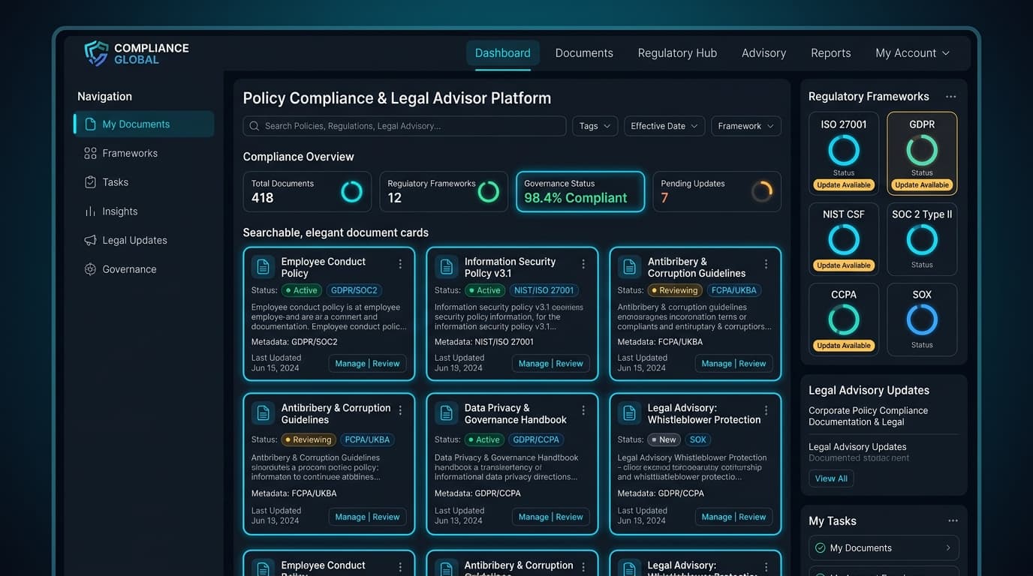Select Frameworks in the navigation sidebar
The height and width of the screenshot is (576, 1033).
pyautogui.click(x=144, y=153)
